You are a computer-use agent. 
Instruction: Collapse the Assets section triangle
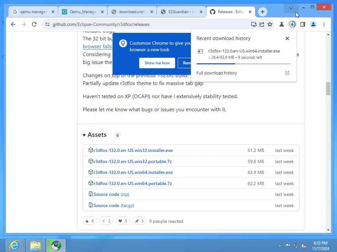[84, 135]
